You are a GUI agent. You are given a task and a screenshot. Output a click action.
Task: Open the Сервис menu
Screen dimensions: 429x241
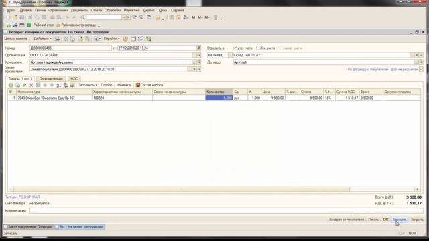tap(149, 10)
